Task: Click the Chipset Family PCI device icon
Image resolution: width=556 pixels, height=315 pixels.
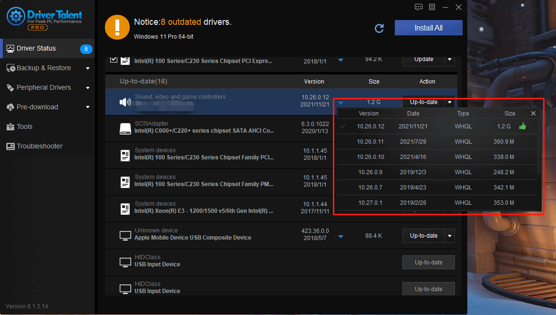Action: coord(125,156)
